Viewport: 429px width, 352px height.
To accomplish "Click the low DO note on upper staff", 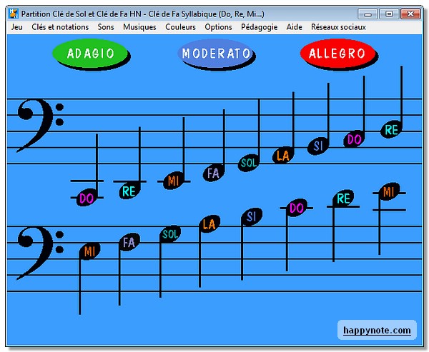I will (x=87, y=198).
